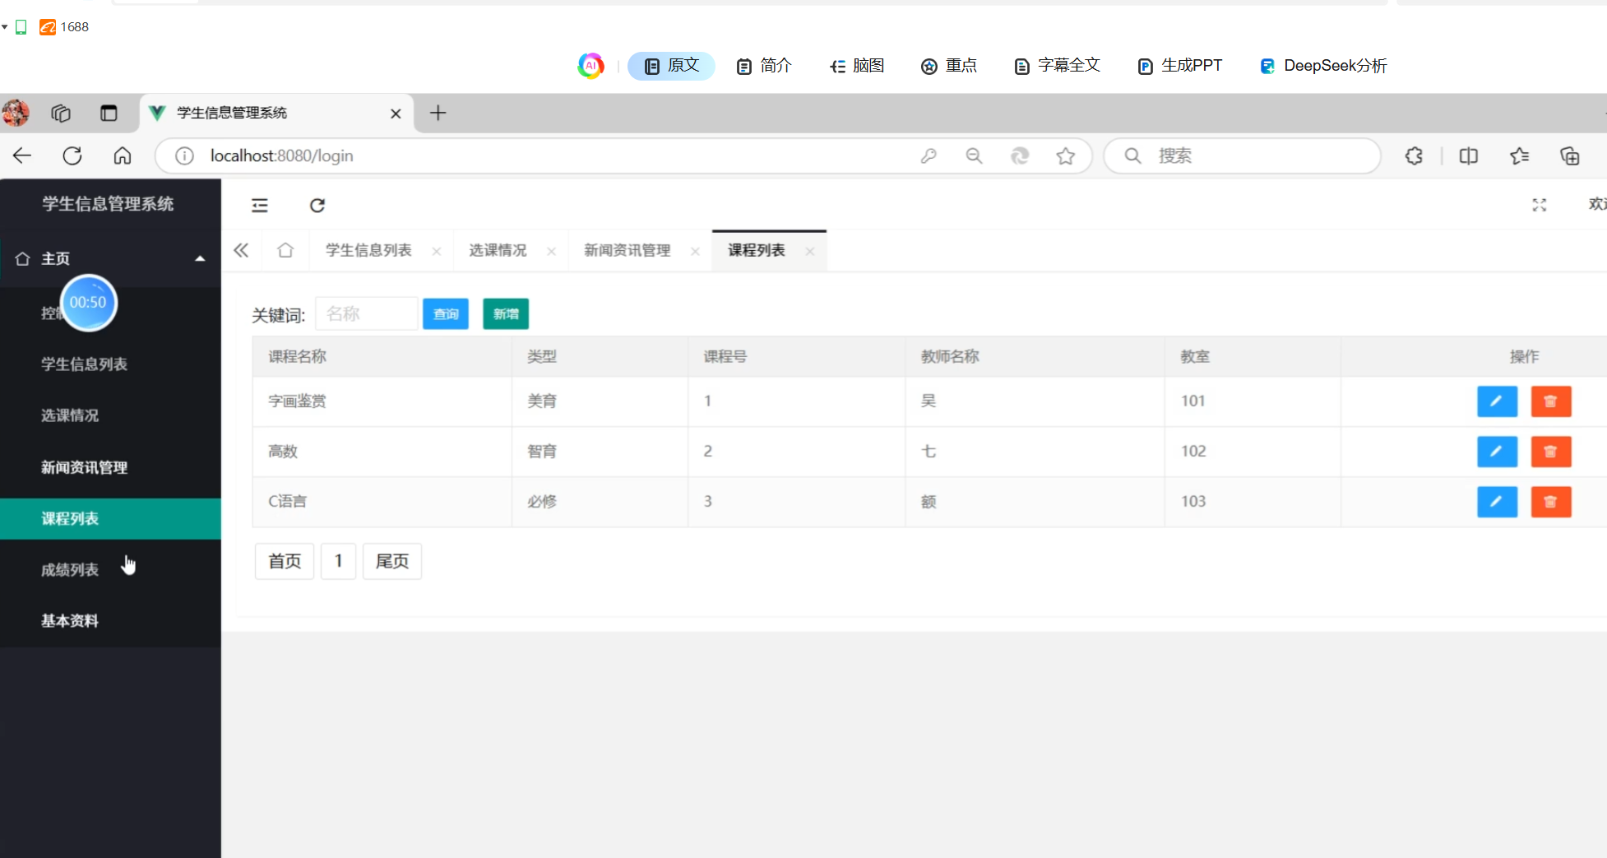Click the refresh icon beside sidebar toggle
Image resolution: width=1607 pixels, height=858 pixels.
click(317, 206)
